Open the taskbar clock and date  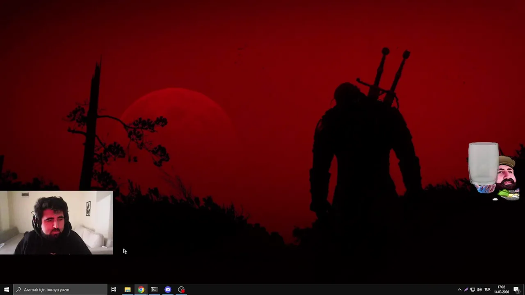[x=501, y=290]
